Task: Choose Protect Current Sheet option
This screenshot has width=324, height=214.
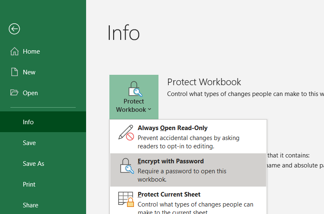Action: coord(188,200)
